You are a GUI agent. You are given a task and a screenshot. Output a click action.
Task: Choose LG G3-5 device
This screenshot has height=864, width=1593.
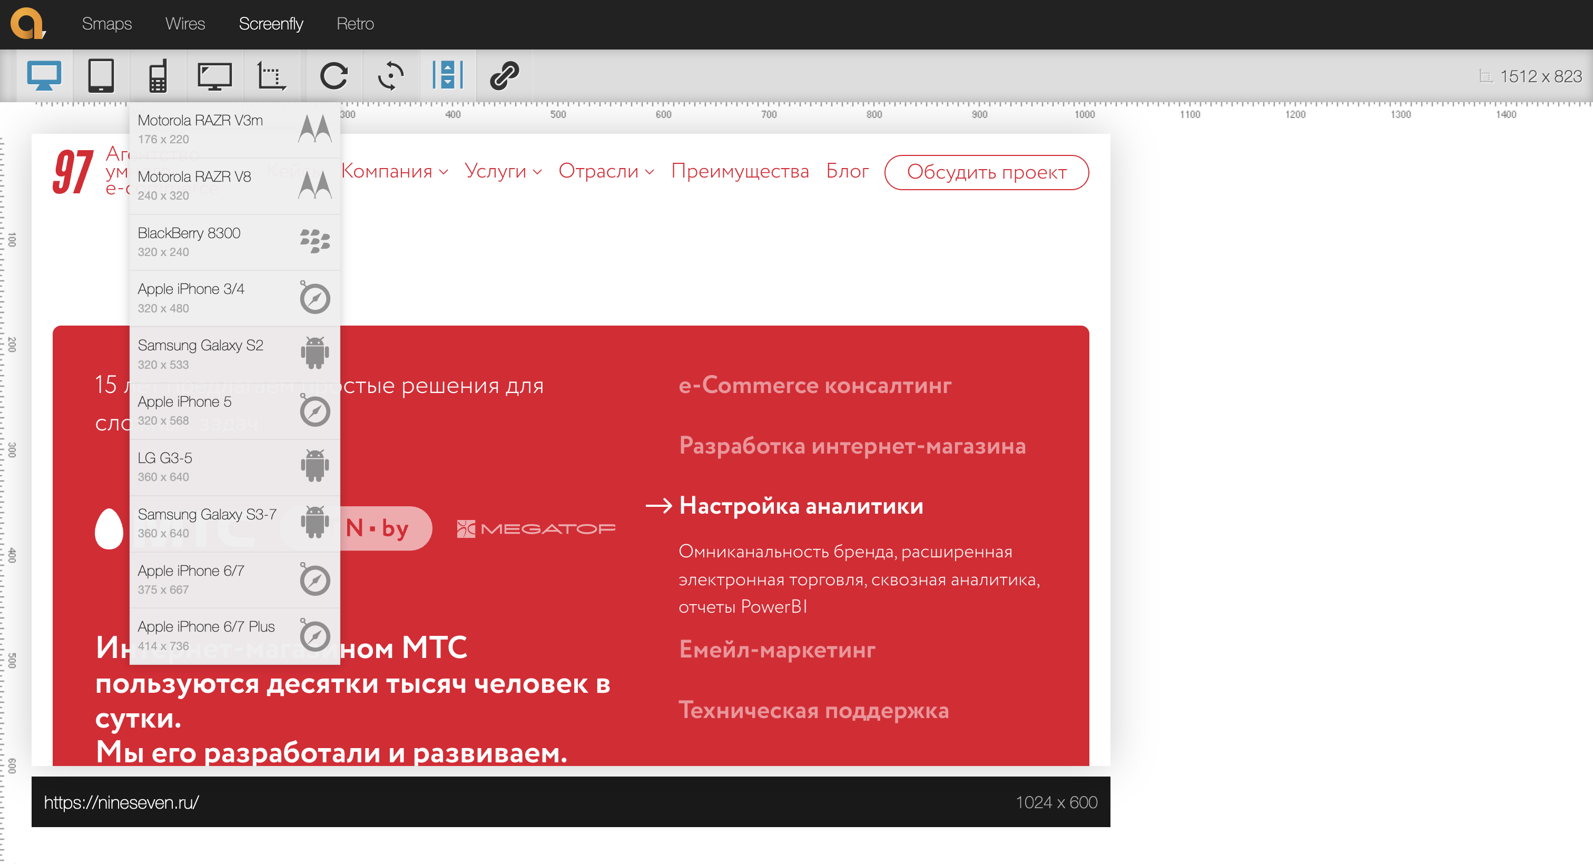click(x=235, y=467)
